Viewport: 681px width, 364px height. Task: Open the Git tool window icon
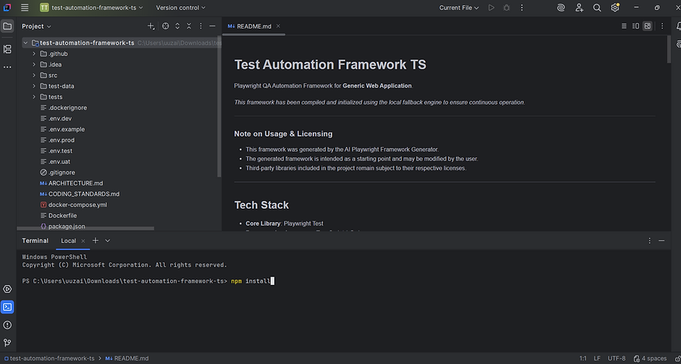[8, 342]
